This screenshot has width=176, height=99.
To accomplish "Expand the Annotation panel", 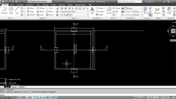I will tap(98, 18).
